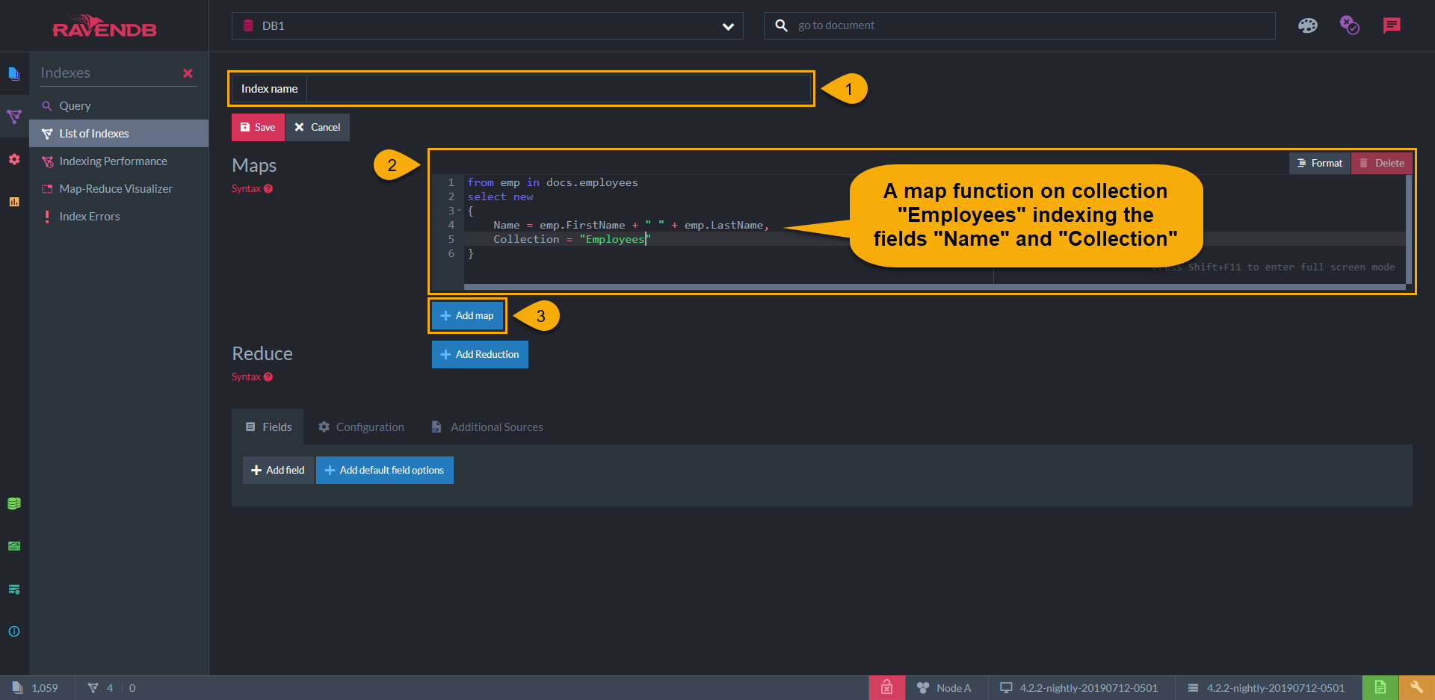Screen dimensions: 1435x700
Task: Select List of Indexes menu item
Action: click(119, 133)
